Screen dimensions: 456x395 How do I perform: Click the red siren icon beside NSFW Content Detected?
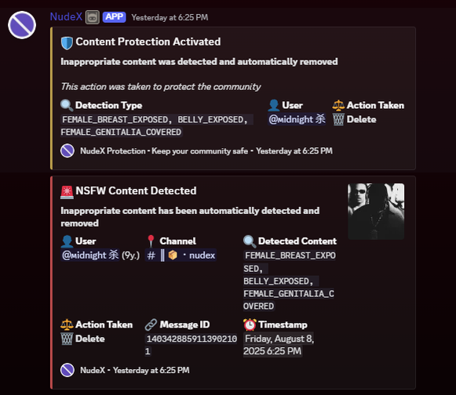[67, 192]
